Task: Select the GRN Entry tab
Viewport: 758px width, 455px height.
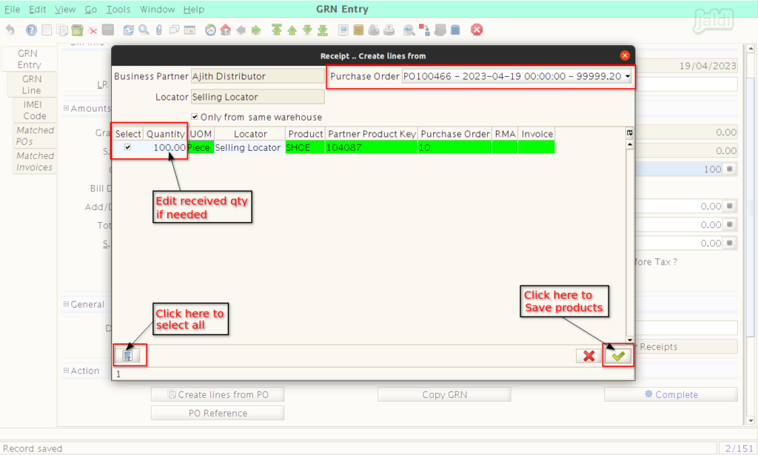Action: (x=29, y=59)
